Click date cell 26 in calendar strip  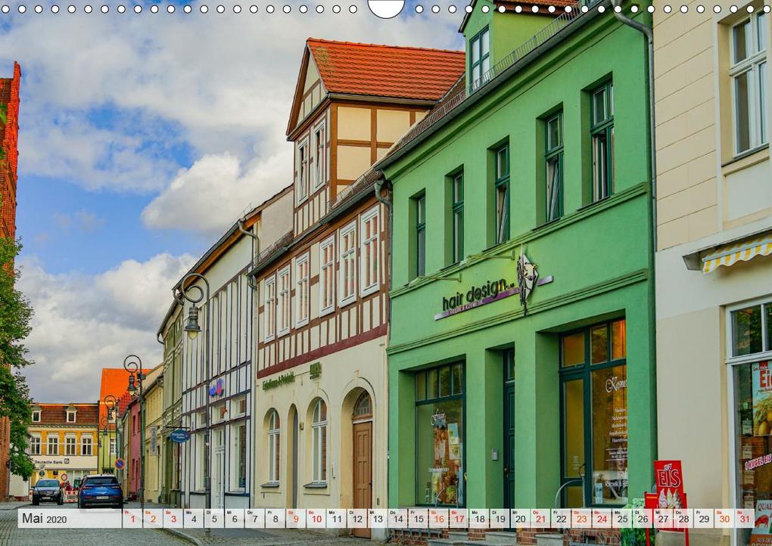(x=642, y=519)
